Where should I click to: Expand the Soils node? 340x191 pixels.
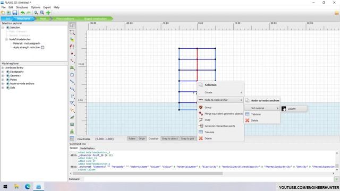click(3, 88)
